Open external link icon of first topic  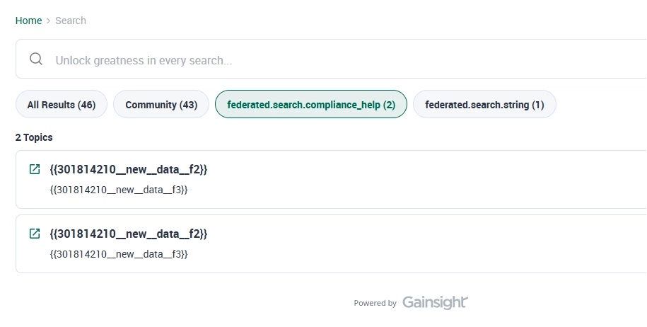tap(35, 169)
